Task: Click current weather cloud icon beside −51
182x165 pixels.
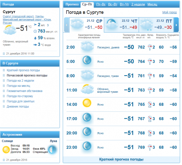Action: 10,30
